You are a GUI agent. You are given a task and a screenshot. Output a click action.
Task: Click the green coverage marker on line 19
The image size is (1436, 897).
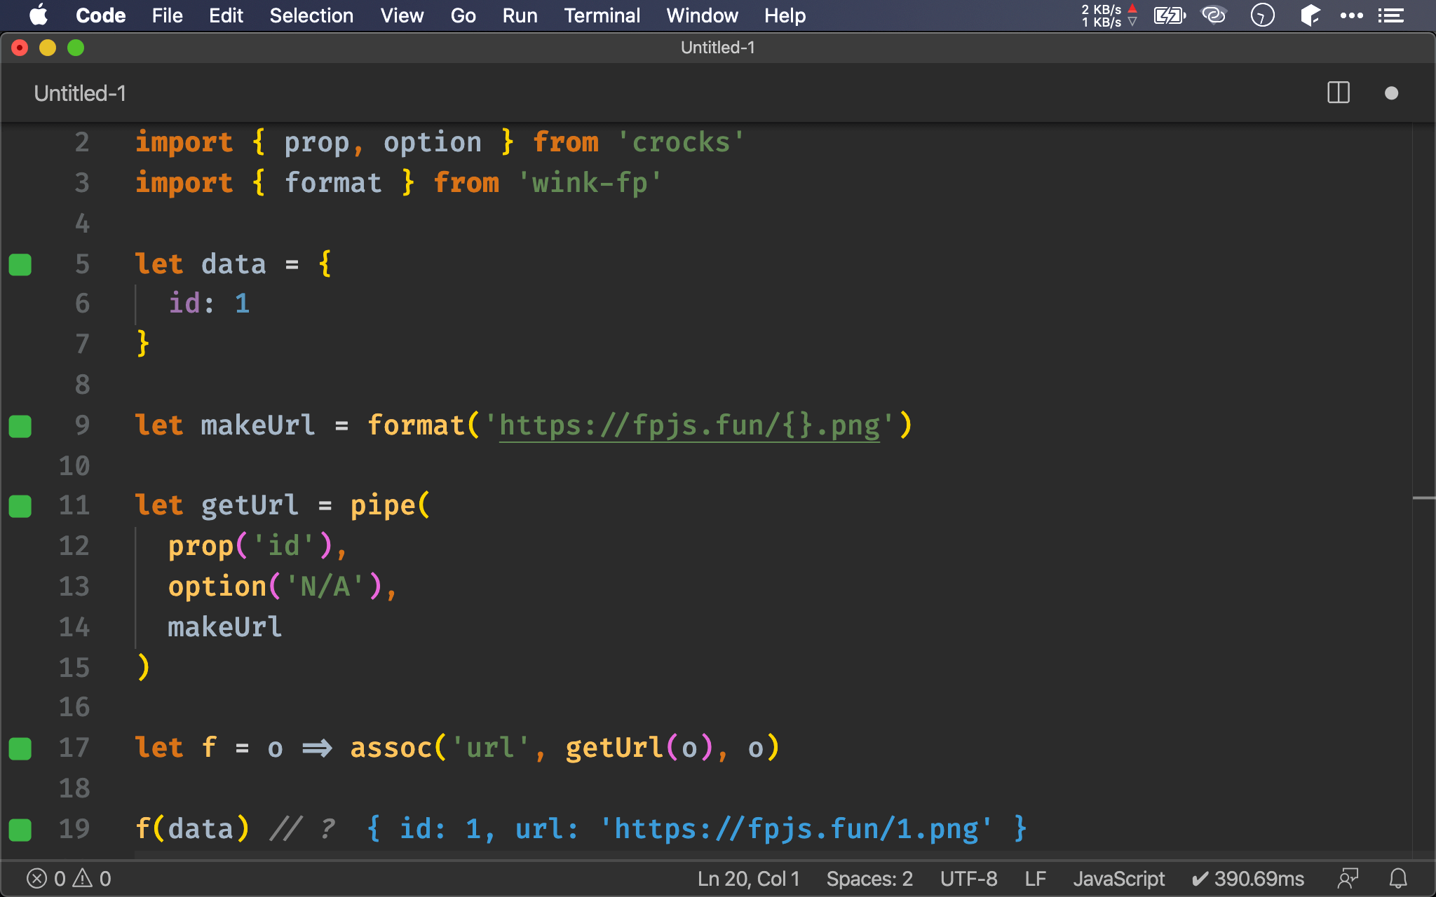coord(20,830)
